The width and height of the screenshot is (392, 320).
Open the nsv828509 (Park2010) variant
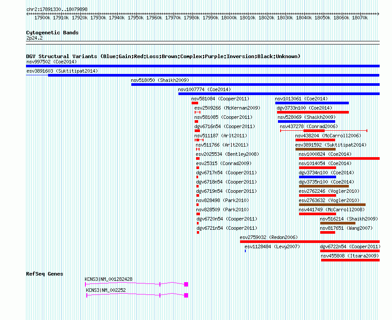(x=222, y=210)
